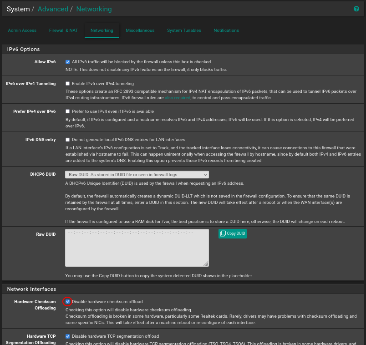Image resolution: width=366 pixels, height=345 pixels.
Task: Open the Firewall & NAT tab
Action: coord(63,30)
